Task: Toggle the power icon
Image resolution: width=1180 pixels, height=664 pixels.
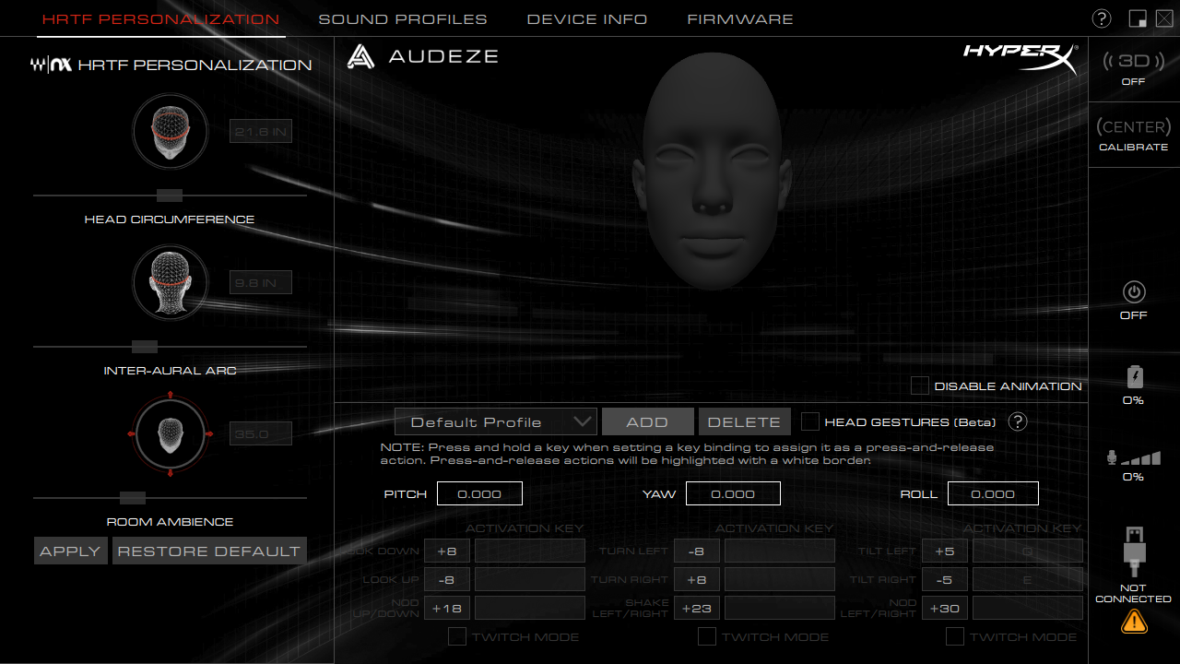Action: pyautogui.click(x=1134, y=292)
